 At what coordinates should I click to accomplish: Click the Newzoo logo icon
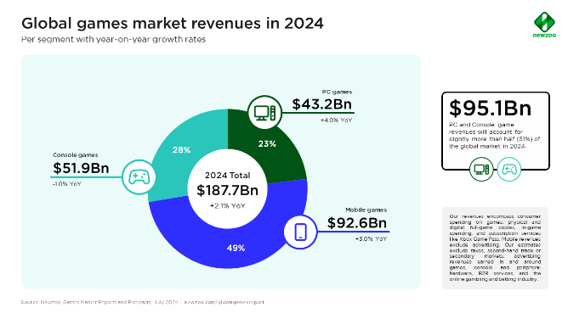544,22
